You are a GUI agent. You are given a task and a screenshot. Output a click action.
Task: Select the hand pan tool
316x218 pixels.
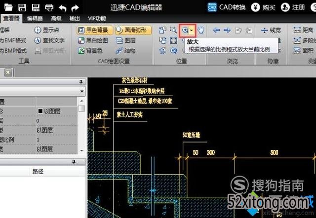point(201,30)
